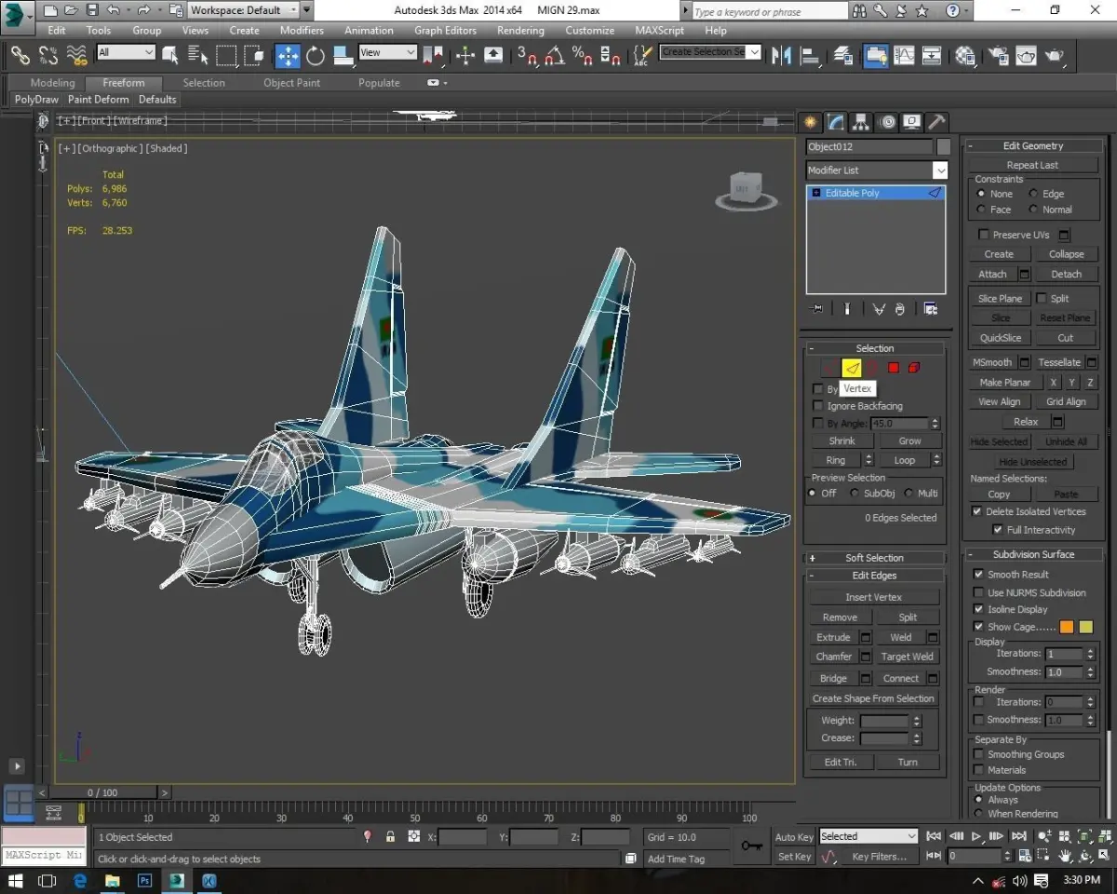Select the Polygon sub-object level icon
The height and width of the screenshot is (894, 1117).
(x=894, y=368)
